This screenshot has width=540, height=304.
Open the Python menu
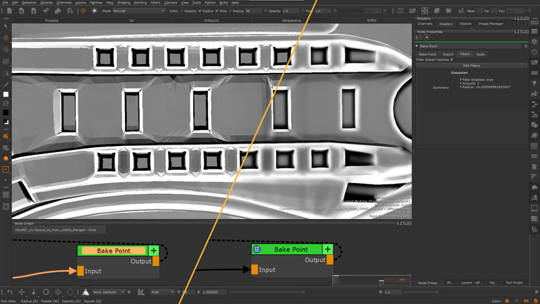tap(210, 3)
